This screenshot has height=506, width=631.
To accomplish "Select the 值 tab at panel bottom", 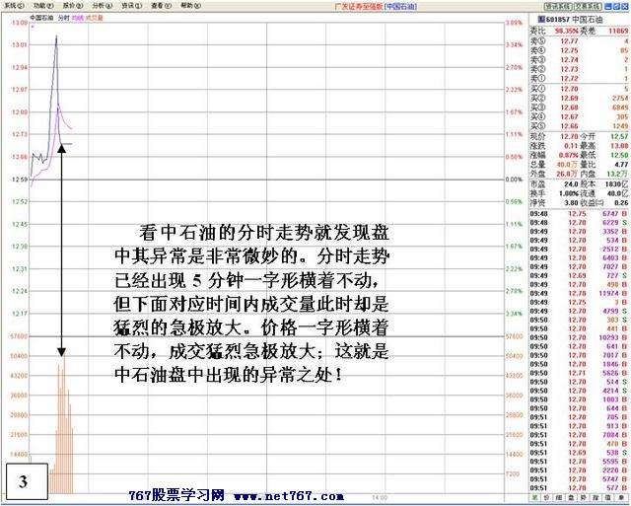I will [607, 497].
